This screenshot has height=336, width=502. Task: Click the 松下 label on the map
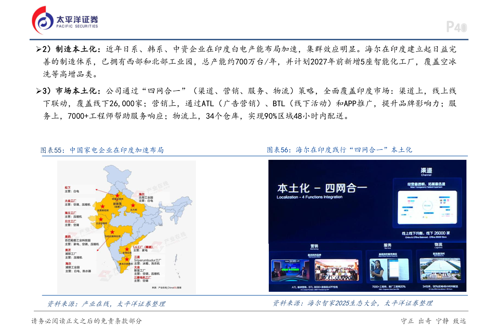(68, 187)
